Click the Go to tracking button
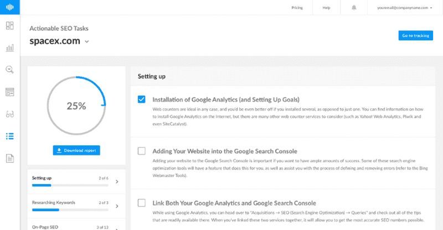The width and height of the screenshot is (443, 230). click(x=415, y=35)
